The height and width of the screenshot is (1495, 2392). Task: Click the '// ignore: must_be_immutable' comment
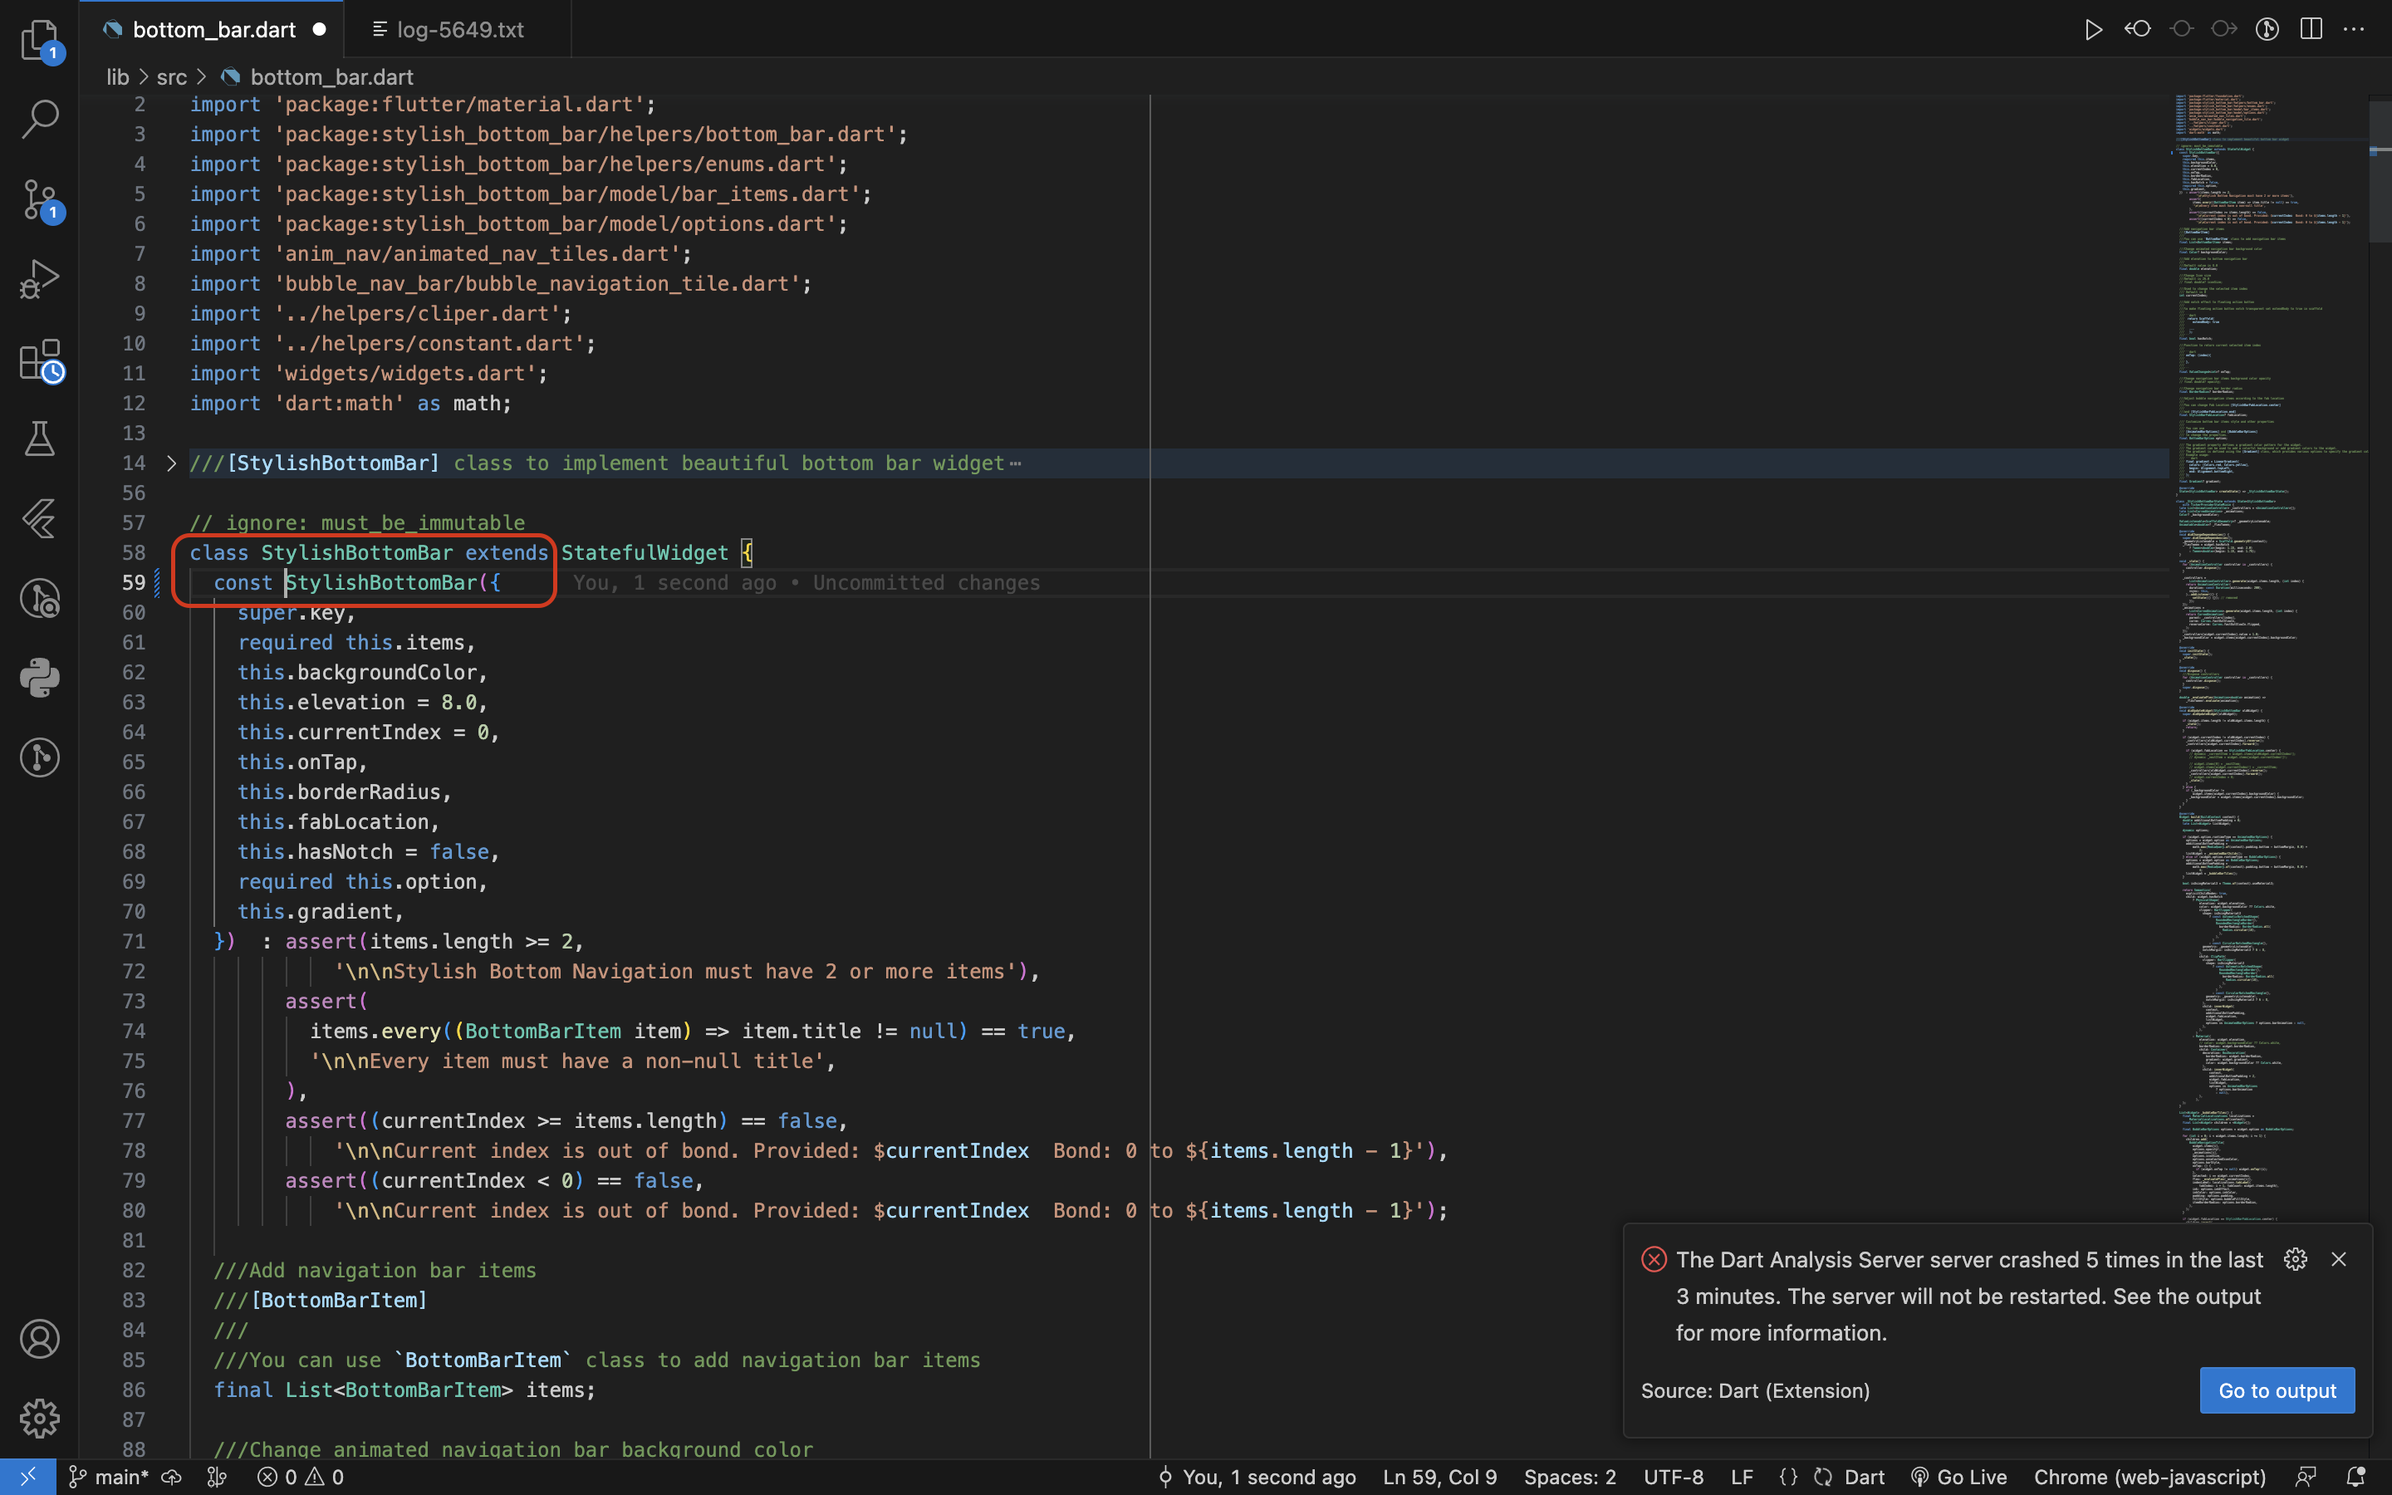(358, 523)
